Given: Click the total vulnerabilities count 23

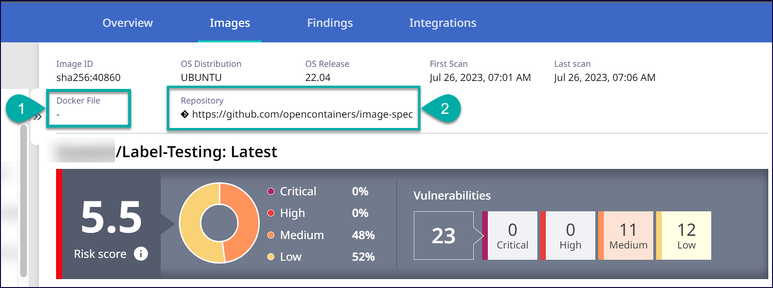Looking at the screenshot, I should [x=444, y=235].
